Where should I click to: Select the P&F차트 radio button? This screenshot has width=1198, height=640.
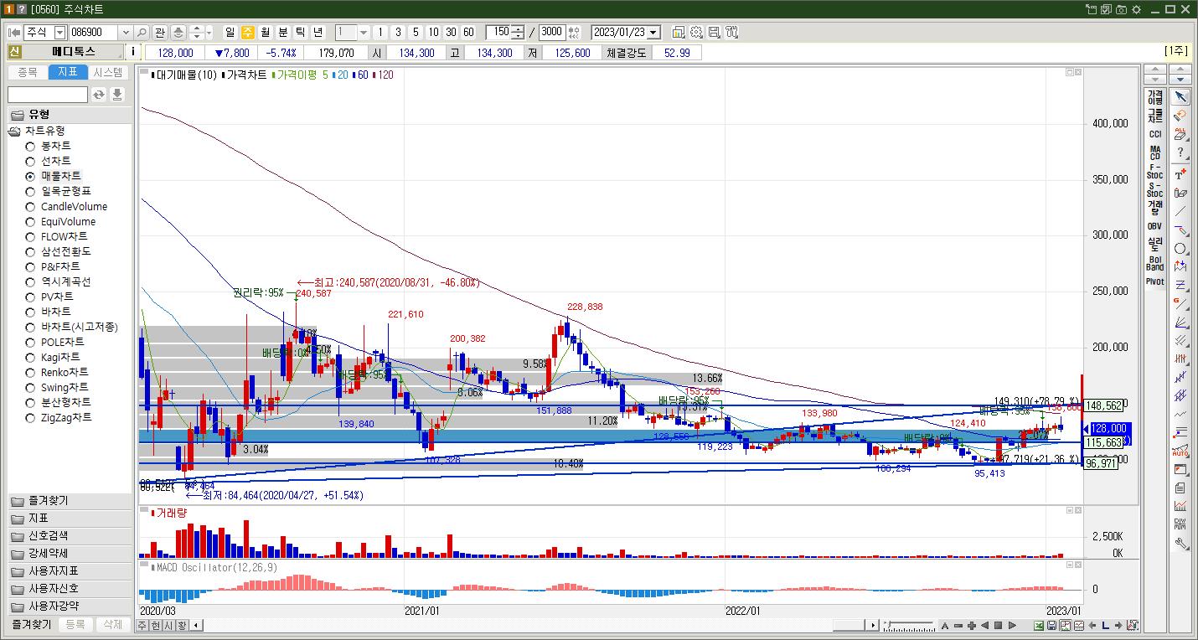(x=30, y=266)
